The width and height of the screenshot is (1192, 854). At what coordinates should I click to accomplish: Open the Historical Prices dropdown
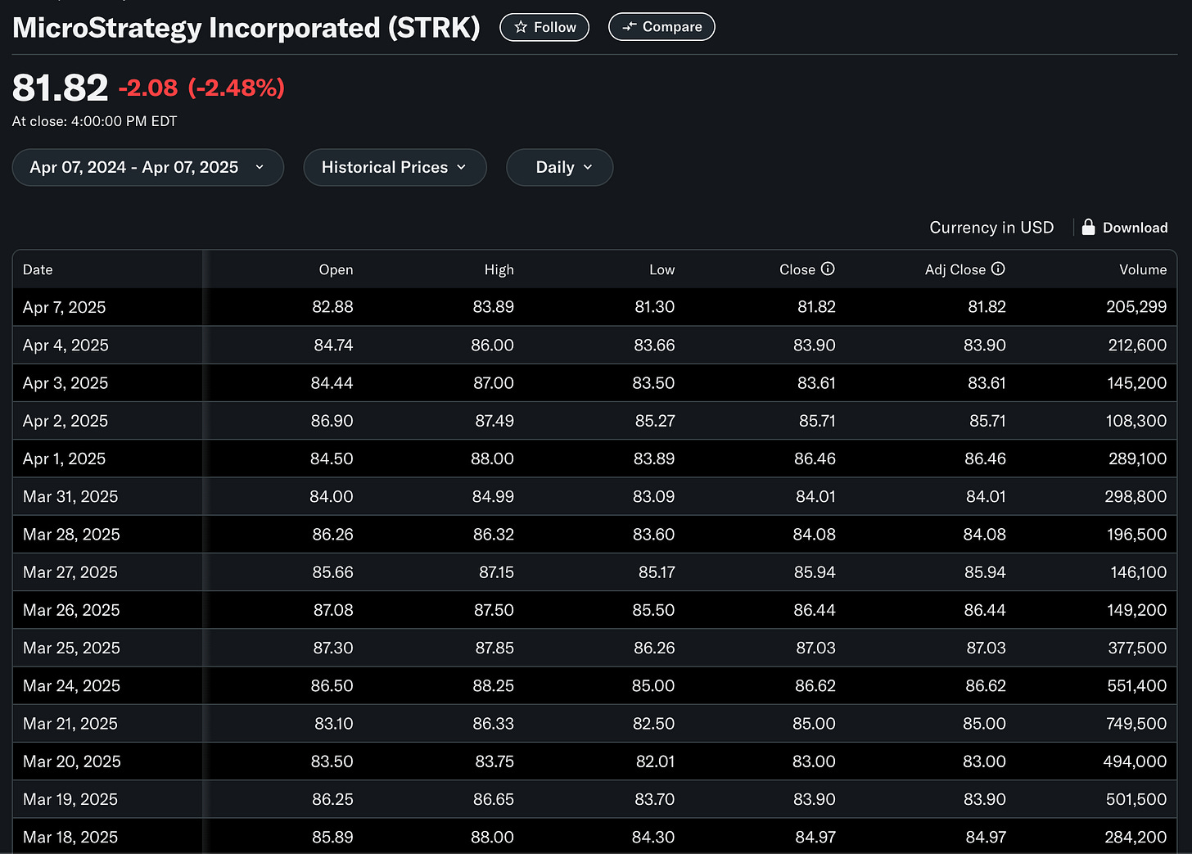click(395, 167)
